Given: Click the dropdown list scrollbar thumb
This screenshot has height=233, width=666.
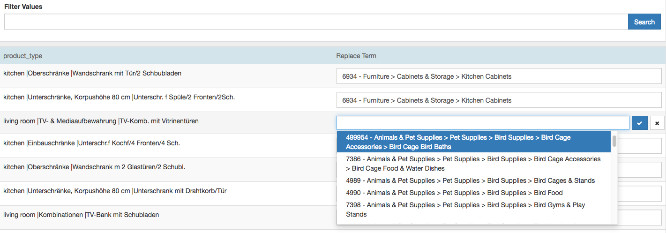Looking at the screenshot, I should coord(614,141).
